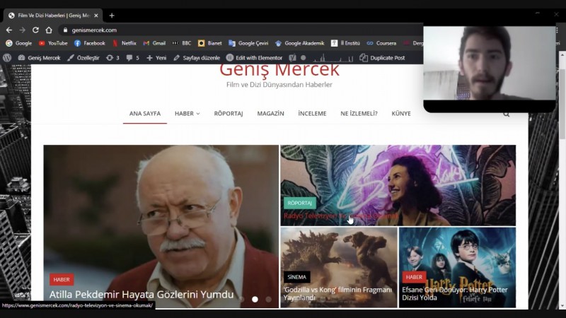Close the Film Ve Dizi Haberleri tab
566x318 pixels.
pos(96,16)
